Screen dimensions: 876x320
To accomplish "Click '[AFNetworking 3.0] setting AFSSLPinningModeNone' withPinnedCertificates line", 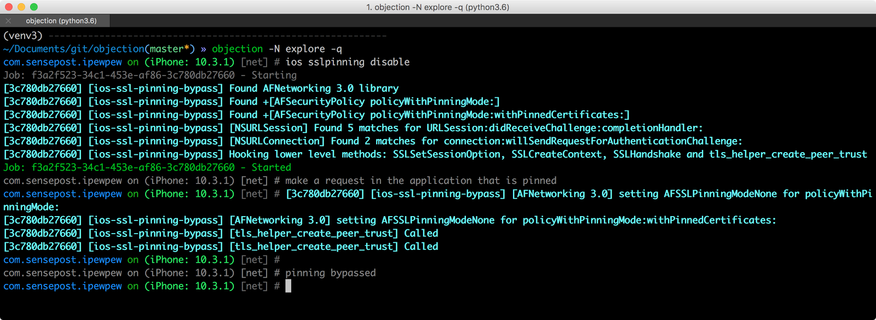I will click(390, 220).
